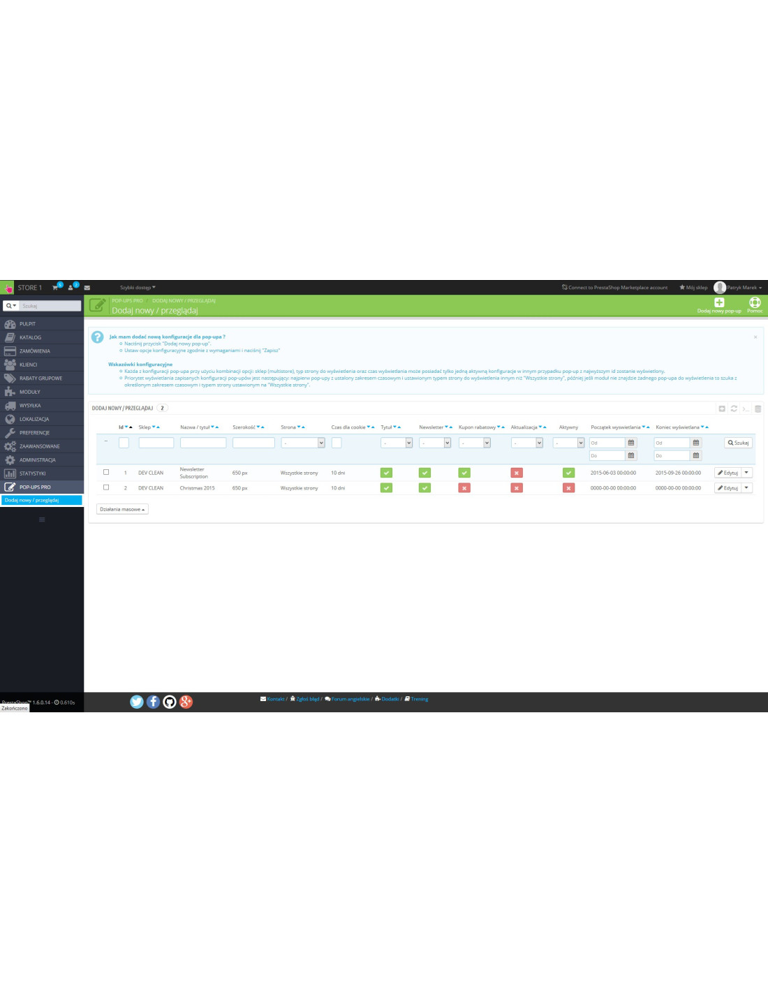
Task: Check the Newsletter Subscription row checkbox
Action: pos(106,472)
